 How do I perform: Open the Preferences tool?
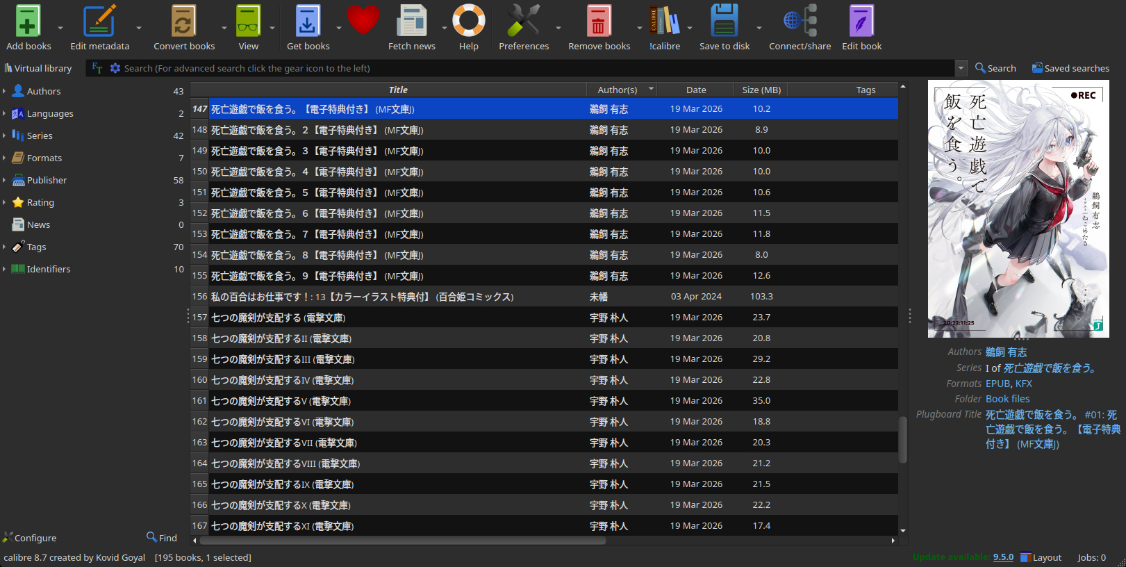(x=523, y=21)
